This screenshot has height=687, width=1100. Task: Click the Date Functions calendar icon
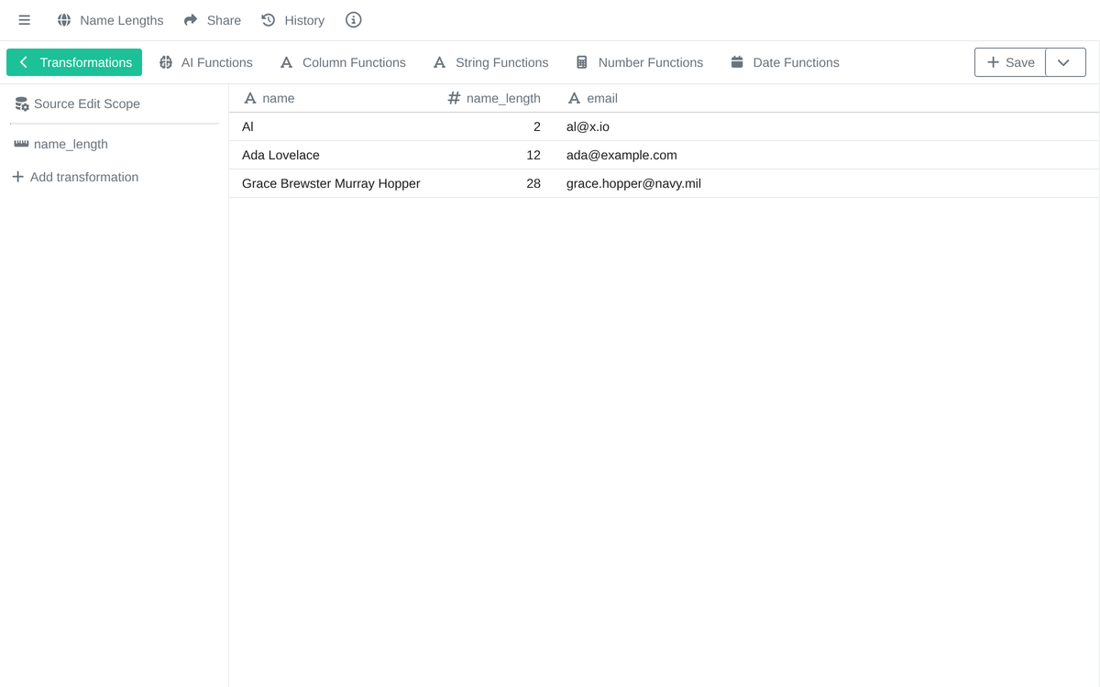[x=737, y=62]
